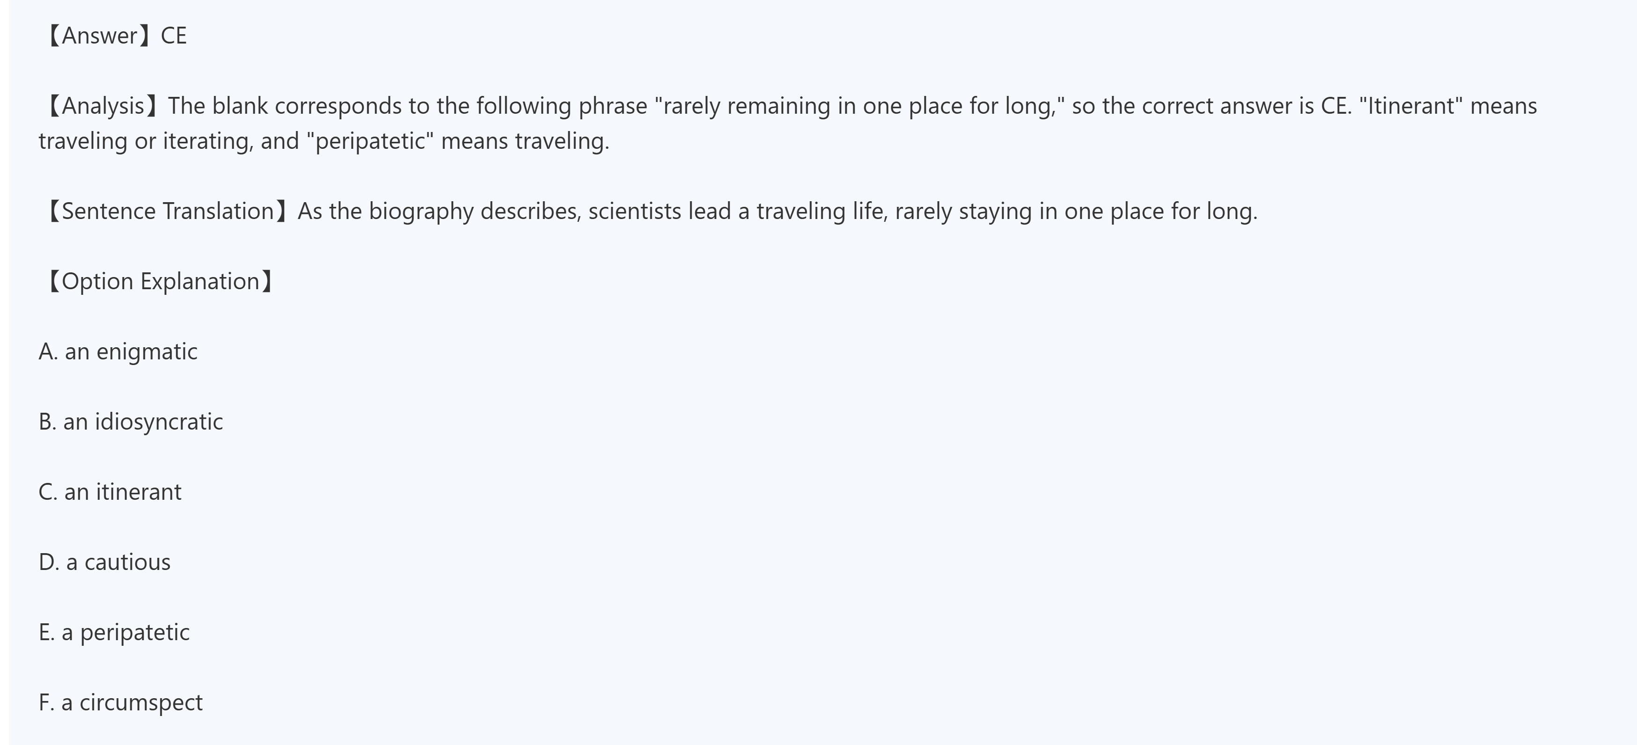Click the Answer heading label
The width and height of the screenshot is (1637, 745).
99,36
